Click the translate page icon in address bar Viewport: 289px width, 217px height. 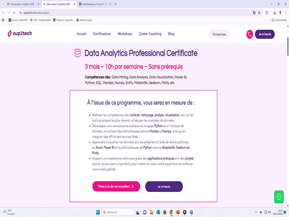pos(254,13)
